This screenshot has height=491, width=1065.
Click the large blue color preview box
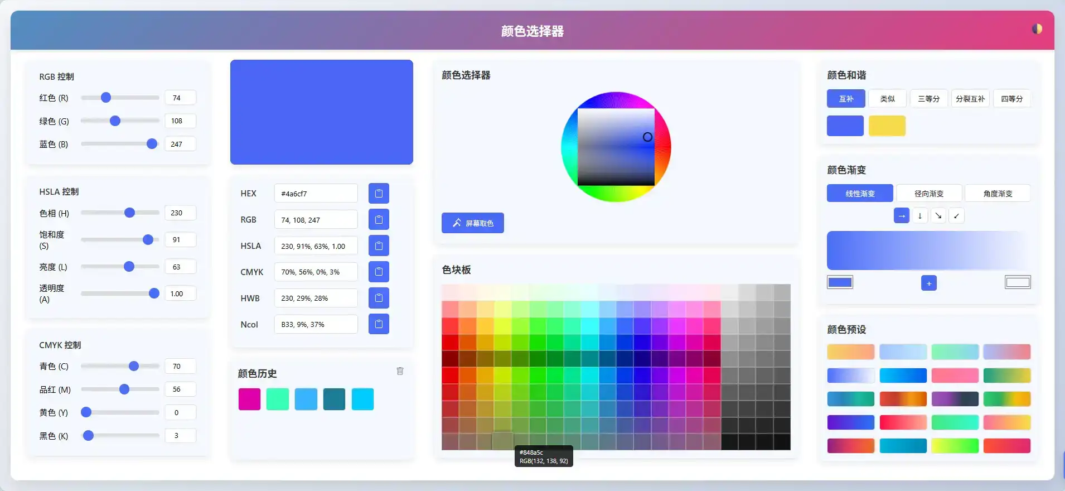(322, 112)
